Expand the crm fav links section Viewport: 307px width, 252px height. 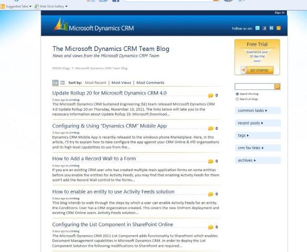click(258, 148)
